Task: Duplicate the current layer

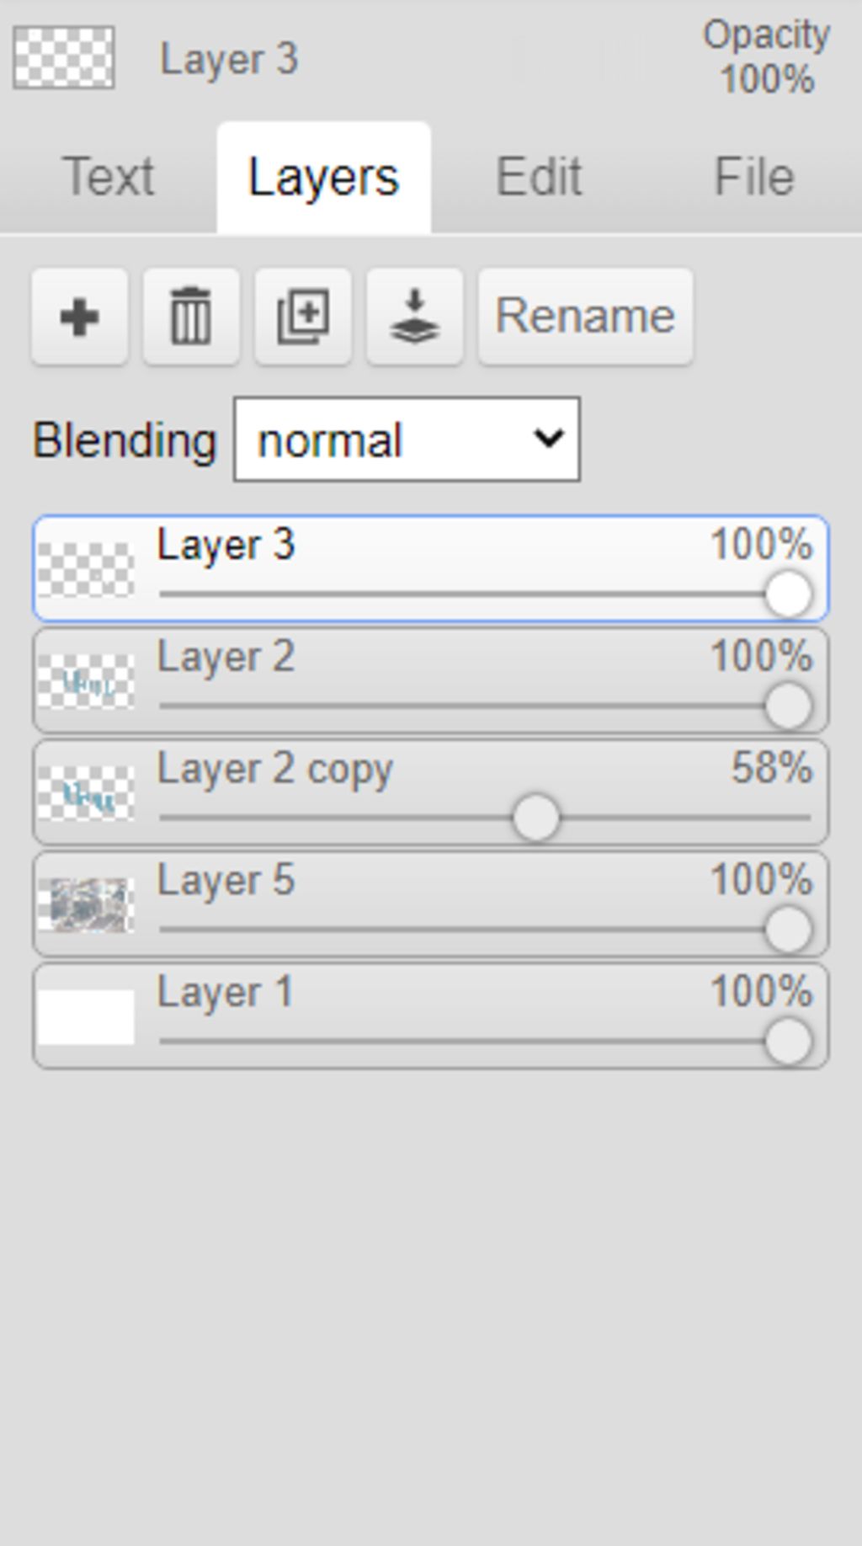Action: click(x=303, y=317)
